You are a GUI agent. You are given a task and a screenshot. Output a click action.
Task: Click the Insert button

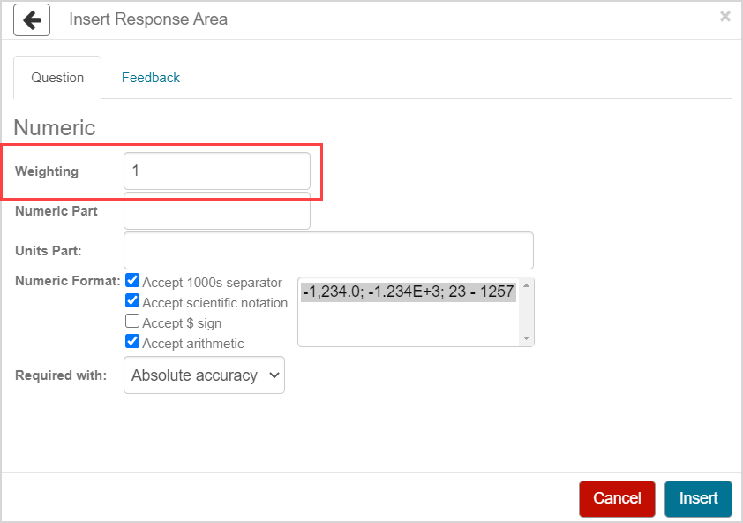(x=698, y=498)
